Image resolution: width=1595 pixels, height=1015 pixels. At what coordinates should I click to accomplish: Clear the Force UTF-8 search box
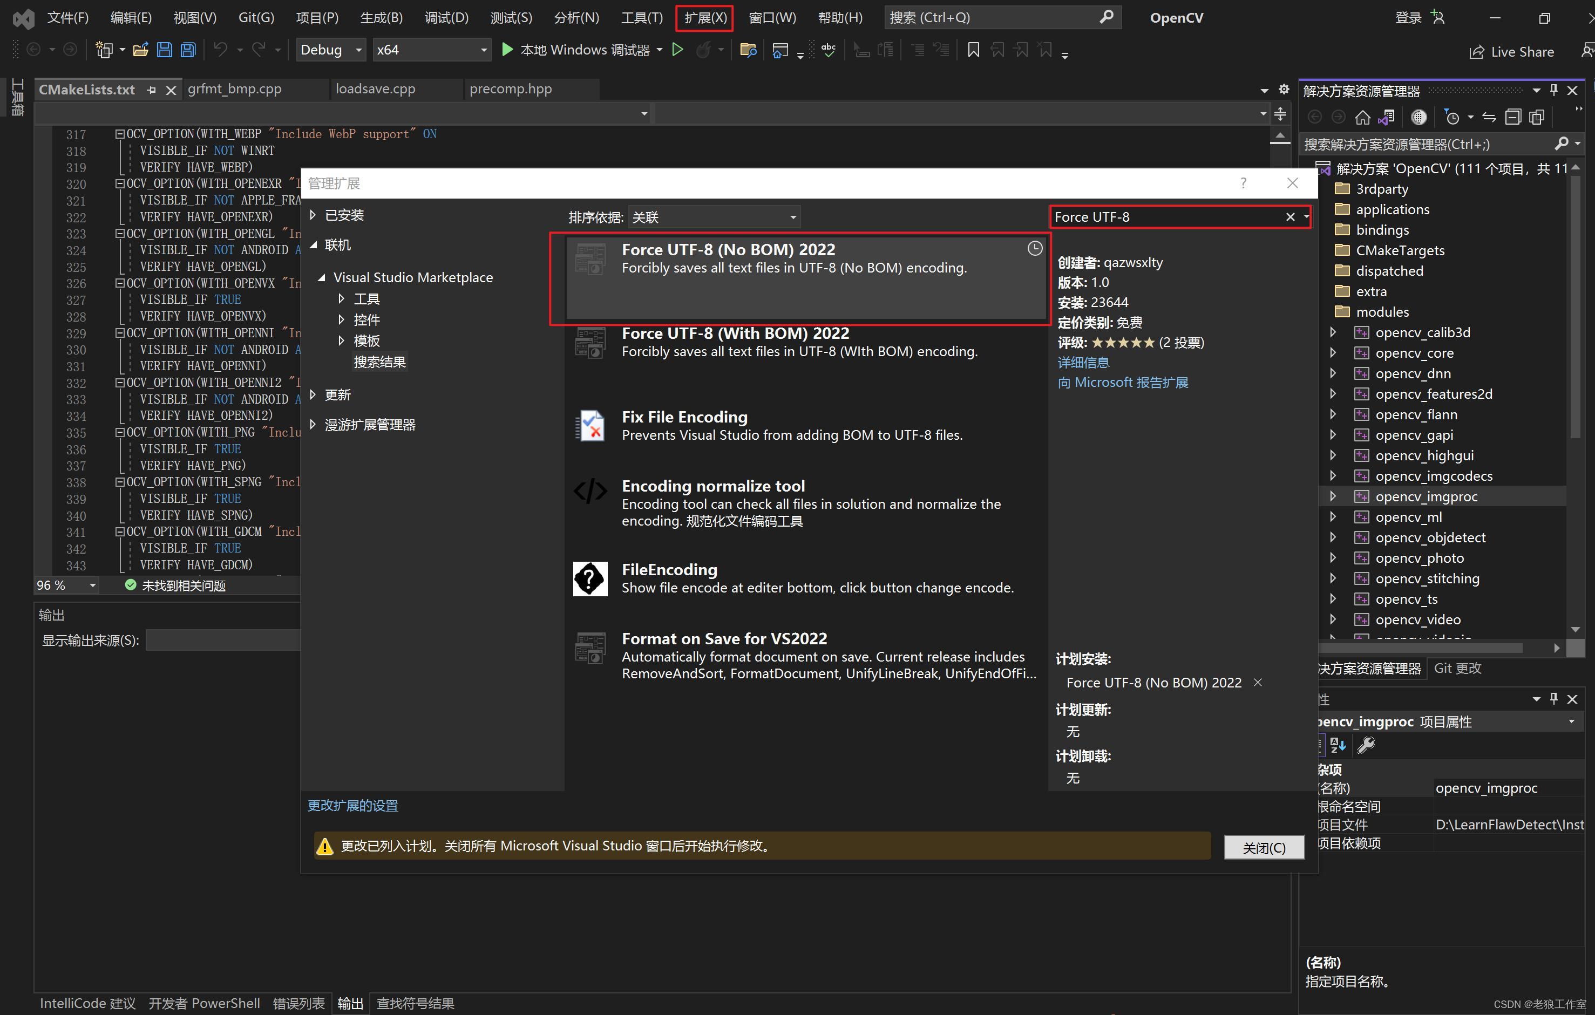[1289, 217]
